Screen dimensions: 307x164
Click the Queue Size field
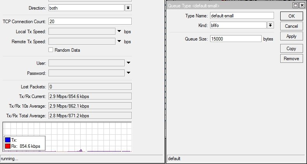pos(236,39)
